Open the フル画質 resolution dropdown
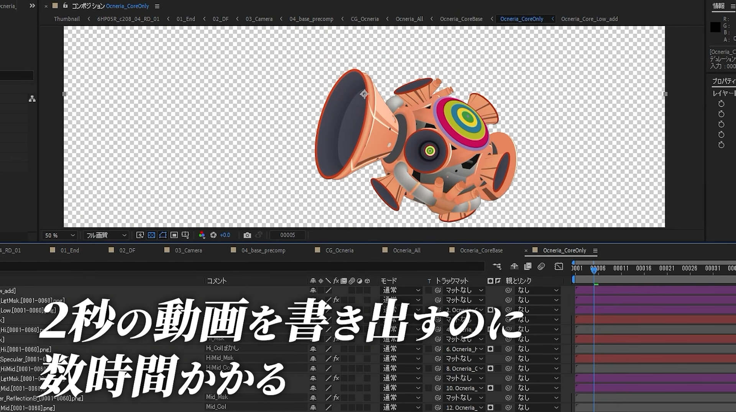The width and height of the screenshot is (736, 412). (106, 235)
